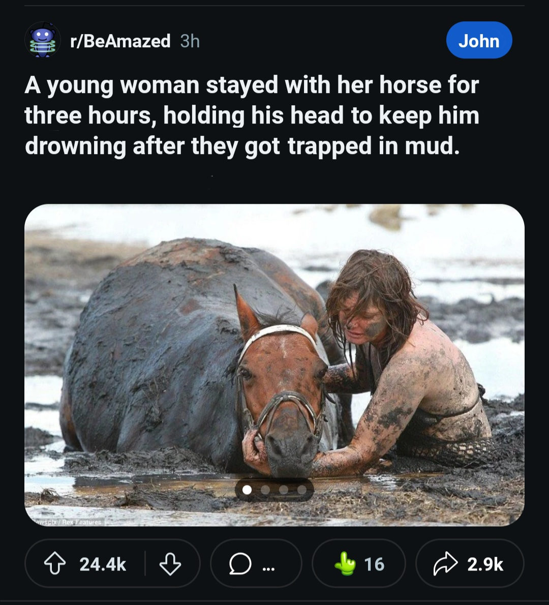Tap the green pointing hand award icon

(345, 564)
